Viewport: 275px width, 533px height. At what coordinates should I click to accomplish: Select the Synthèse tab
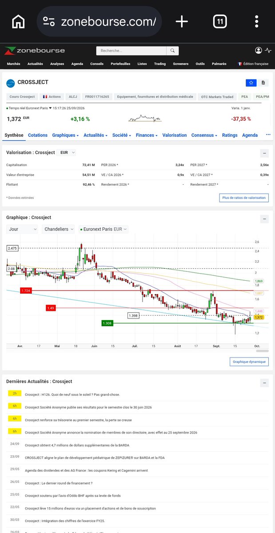14,135
